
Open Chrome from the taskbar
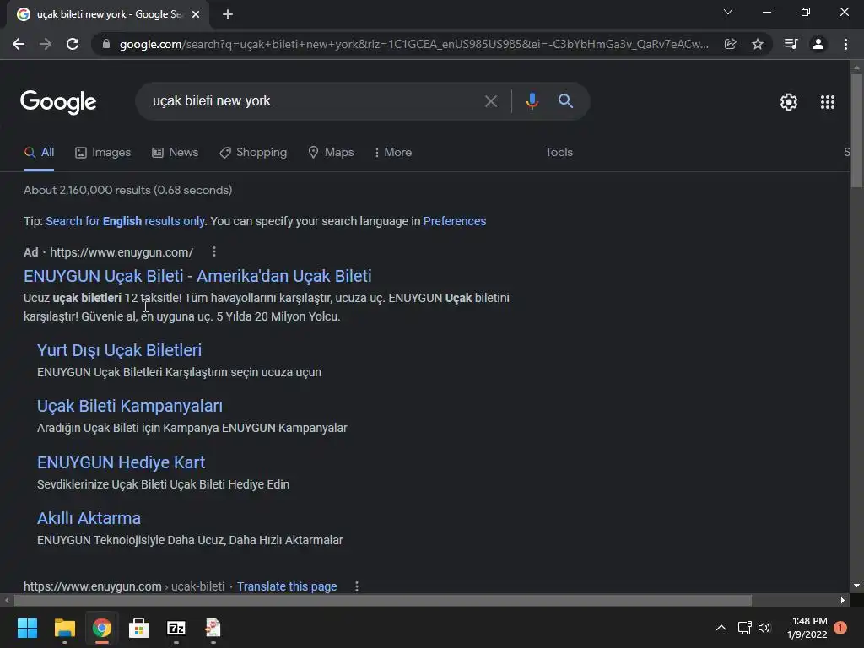(102, 628)
